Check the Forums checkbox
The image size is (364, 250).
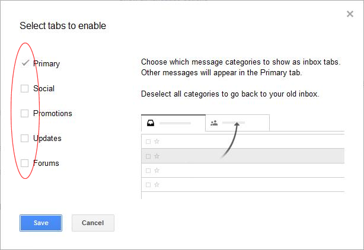click(x=25, y=163)
